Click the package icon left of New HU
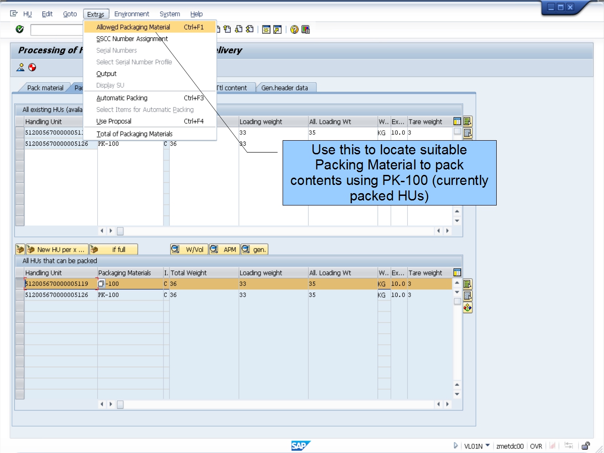Viewport: 604px width, 453px height. (20, 249)
